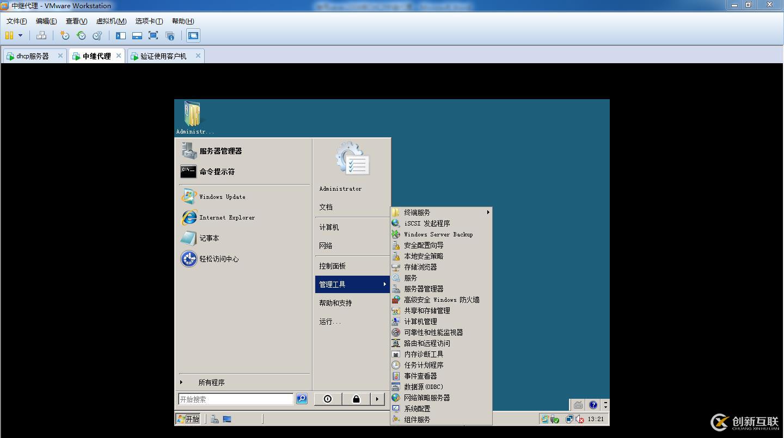Open 网络 in the start menu
The height and width of the screenshot is (438, 784).
352,246
